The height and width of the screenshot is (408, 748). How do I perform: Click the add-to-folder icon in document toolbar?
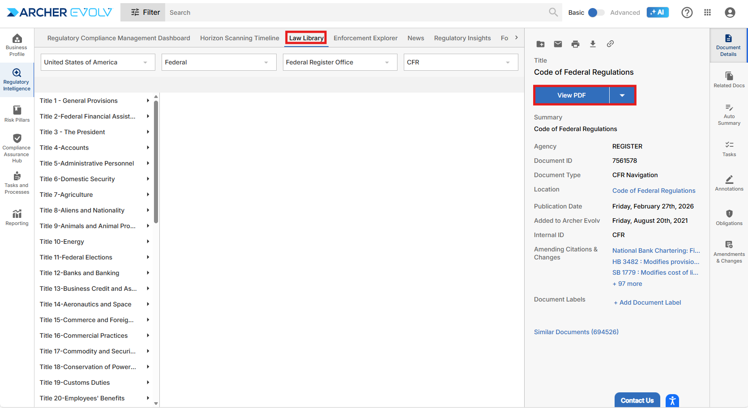coord(540,44)
